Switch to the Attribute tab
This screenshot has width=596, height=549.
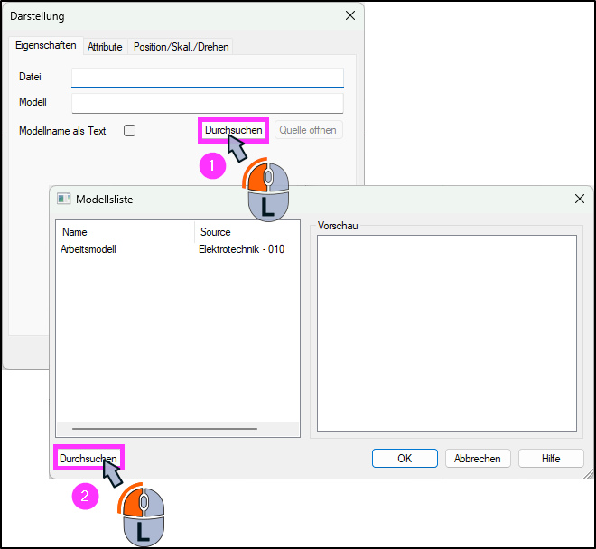coord(105,47)
